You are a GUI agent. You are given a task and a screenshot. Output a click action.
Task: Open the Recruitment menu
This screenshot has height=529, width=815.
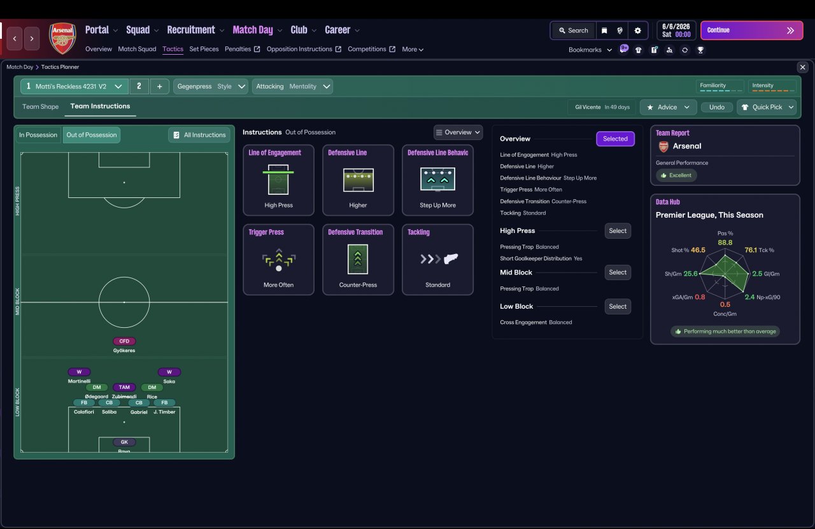(x=195, y=30)
